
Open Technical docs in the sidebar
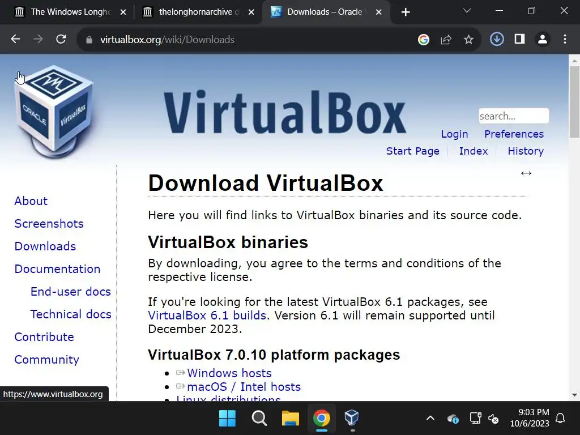pos(71,314)
